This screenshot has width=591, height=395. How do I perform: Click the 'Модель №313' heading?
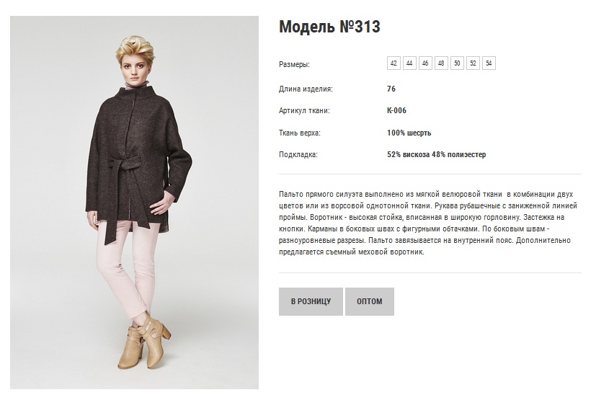[329, 27]
